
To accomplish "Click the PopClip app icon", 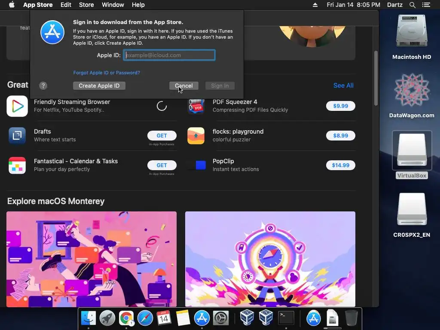I will coord(196,165).
